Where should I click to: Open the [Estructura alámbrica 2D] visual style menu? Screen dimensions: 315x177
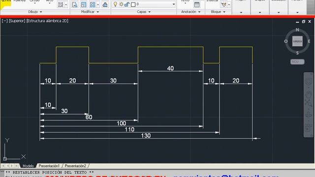pyautogui.click(x=47, y=21)
